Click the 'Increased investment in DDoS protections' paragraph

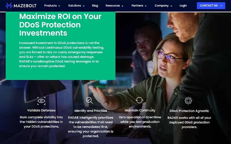coord(62,54)
